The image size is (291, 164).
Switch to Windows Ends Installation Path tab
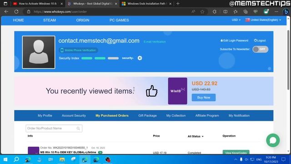pyautogui.click(x=146, y=4)
